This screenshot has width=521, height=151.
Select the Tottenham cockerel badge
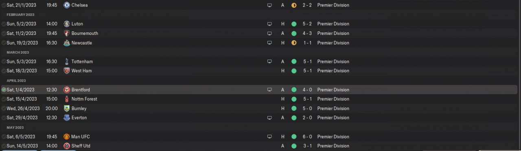[x=67, y=62]
